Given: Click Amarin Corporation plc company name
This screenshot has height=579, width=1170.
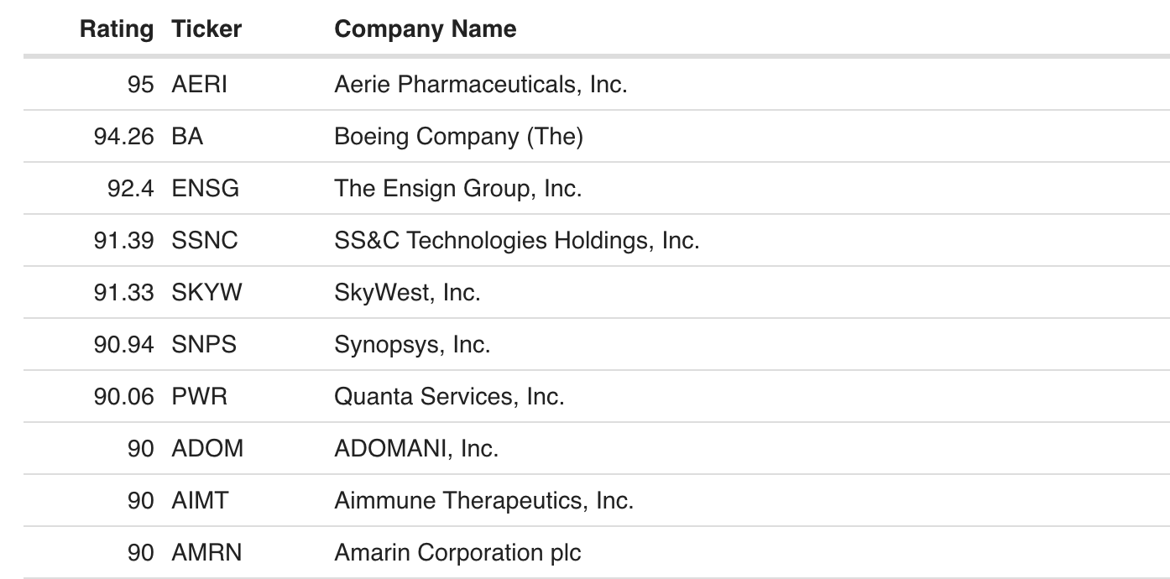Looking at the screenshot, I should point(457,553).
